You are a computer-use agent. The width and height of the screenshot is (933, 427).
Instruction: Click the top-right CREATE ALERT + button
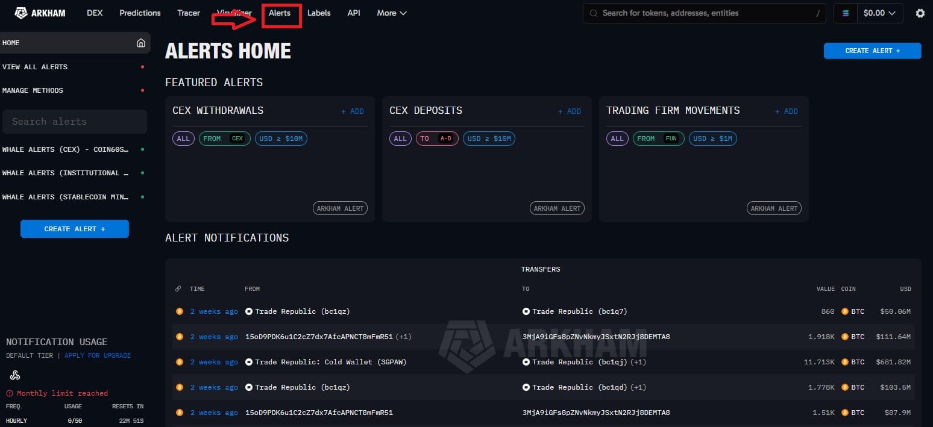tap(872, 51)
